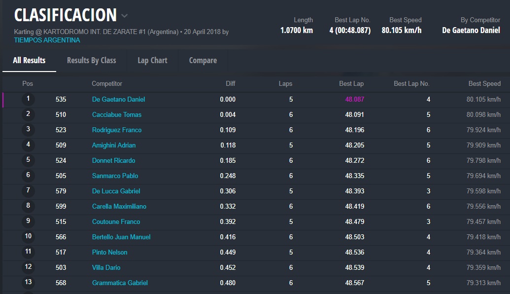Expand the CLASIFICACION title dropdown chevron
This screenshot has height=294, width=510.
[x=125, y=16]
